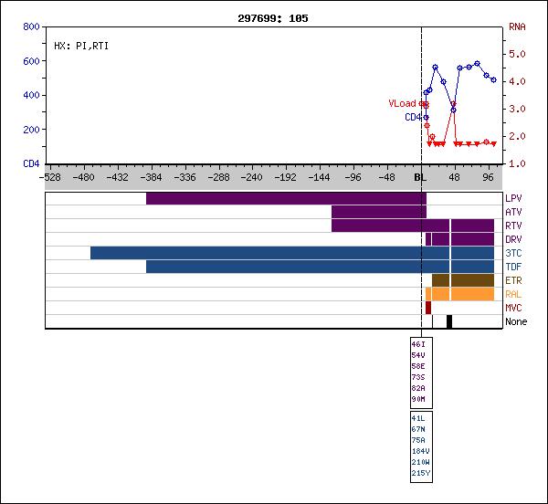This screenshot has height=504, width=548.
Task: Click the purple ATV treatment bar
Action: click(378, 212)
